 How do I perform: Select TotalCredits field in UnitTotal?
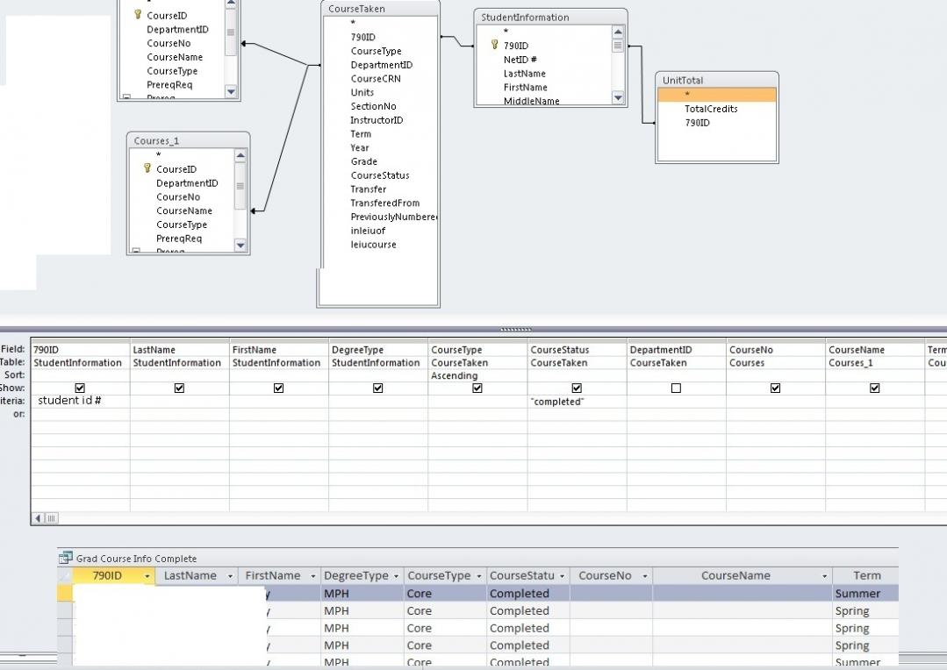coord(711,109)
